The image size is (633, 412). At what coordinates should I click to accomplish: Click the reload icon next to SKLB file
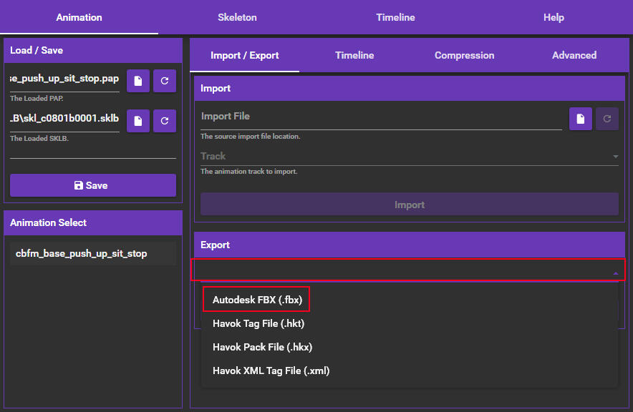click(165, 121)
